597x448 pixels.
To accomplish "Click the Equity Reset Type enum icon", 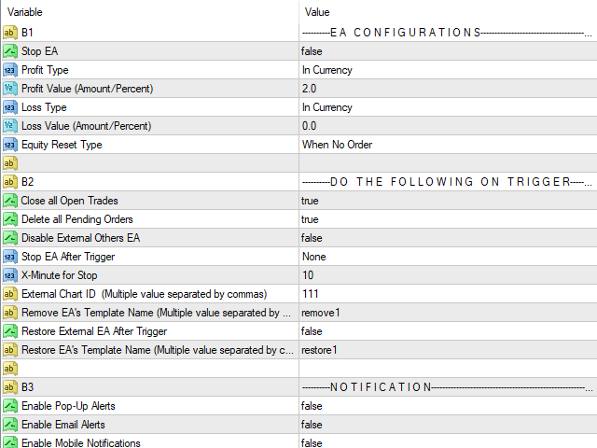I will (10, 145).
